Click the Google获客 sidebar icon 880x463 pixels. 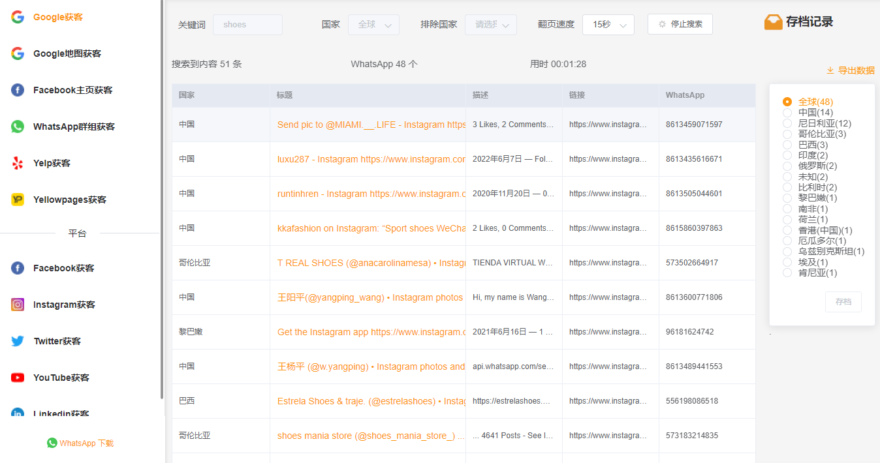pos(18,17)
